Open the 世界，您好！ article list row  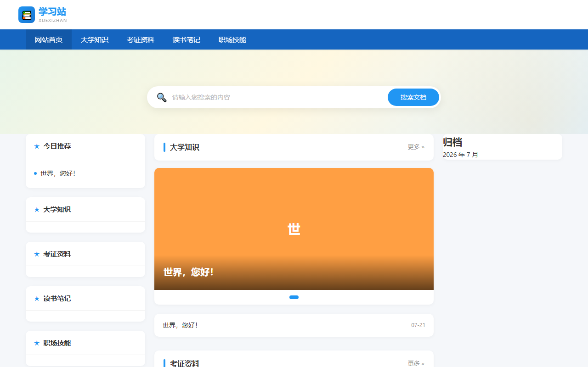click(x=294, y=325)
